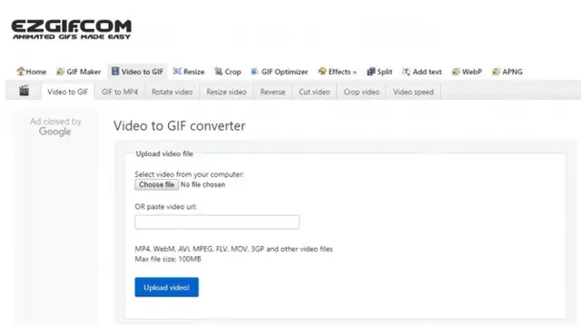Switch to the Cut video tab

(314, 92)
